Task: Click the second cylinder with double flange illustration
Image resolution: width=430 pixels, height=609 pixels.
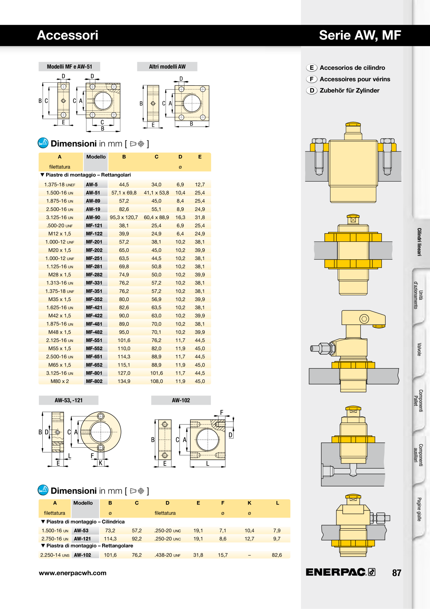Action: point(353,255)
